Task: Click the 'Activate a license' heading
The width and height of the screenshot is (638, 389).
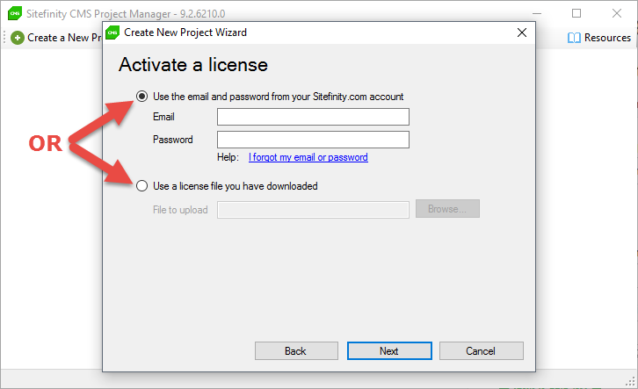Action: tap(193, 65)
